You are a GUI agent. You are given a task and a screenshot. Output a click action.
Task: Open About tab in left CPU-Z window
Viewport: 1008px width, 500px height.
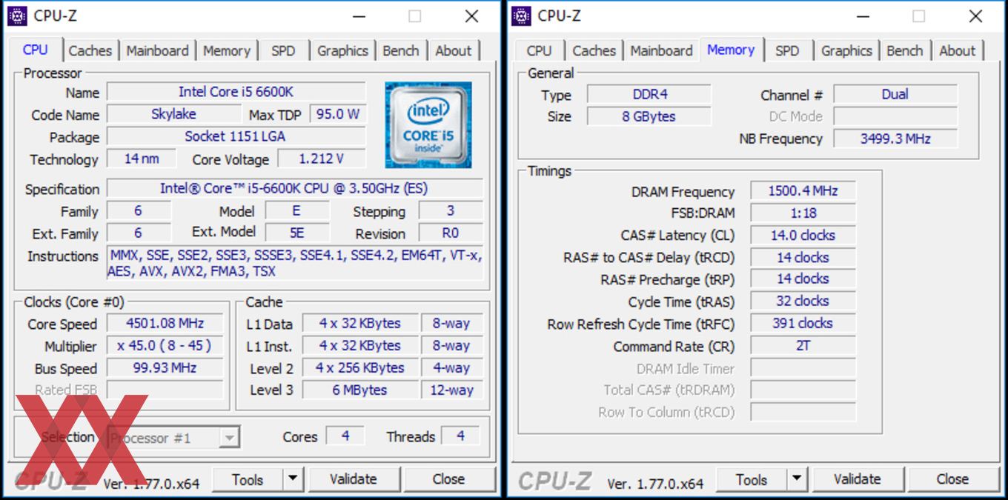pyautogui.click(x=453, y=51)
